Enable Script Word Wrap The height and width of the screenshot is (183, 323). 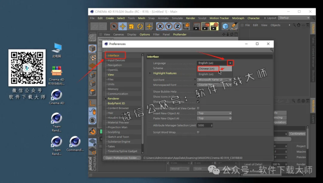coord(199,132)
